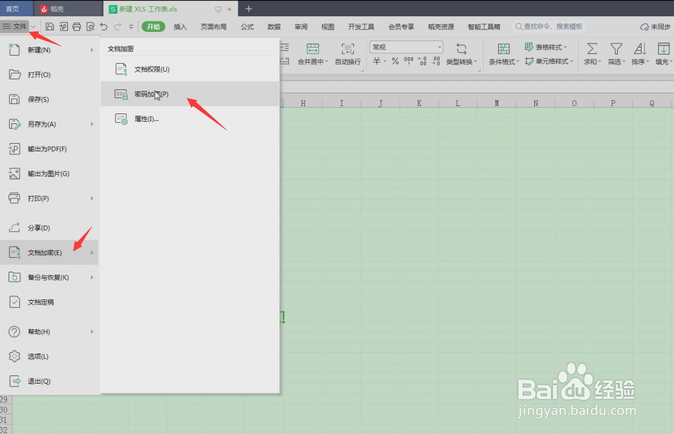
Task: Switch to the 开始 ribbon tab
Action: 154,27
